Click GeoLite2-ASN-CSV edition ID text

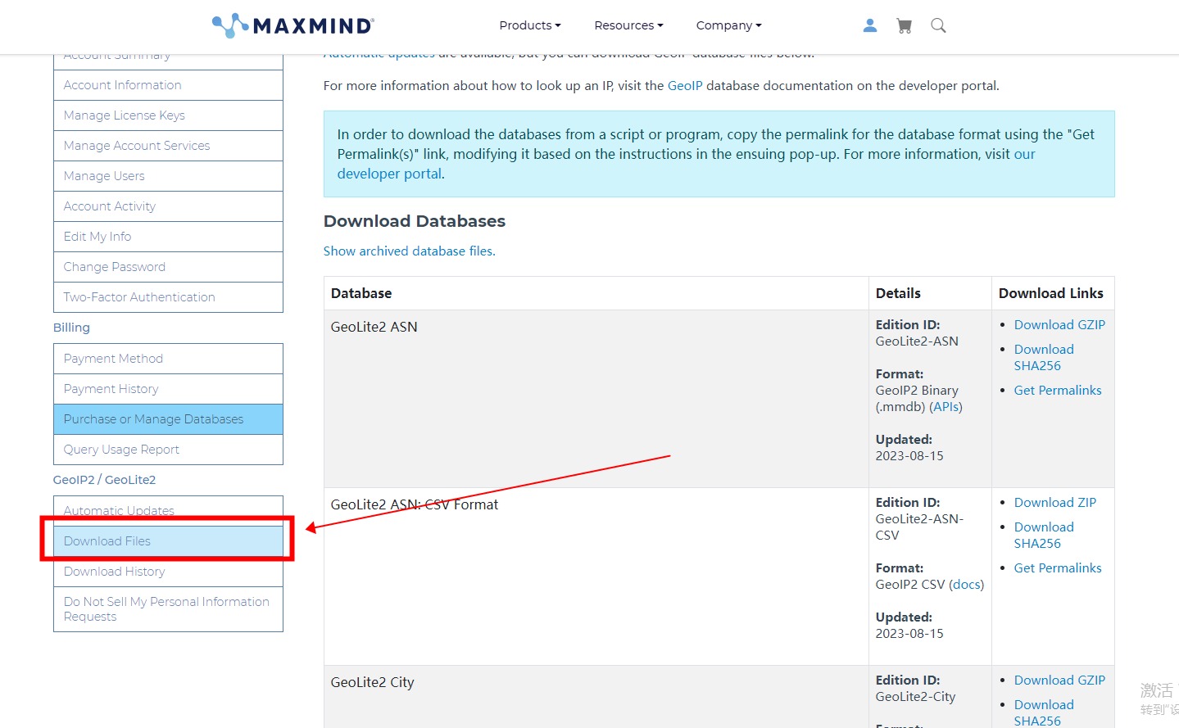point(919,527)
